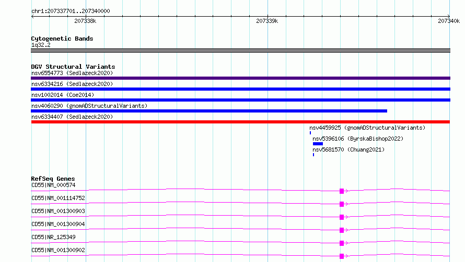This screenshot has height=262, width=465.
Task: Click the CD55|NM_001300902 transcript label
Action: [x=58, y=250]
